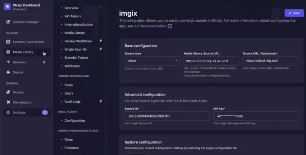
Task: Open Users under Administration Panel
Action: [x=69, y=93]
